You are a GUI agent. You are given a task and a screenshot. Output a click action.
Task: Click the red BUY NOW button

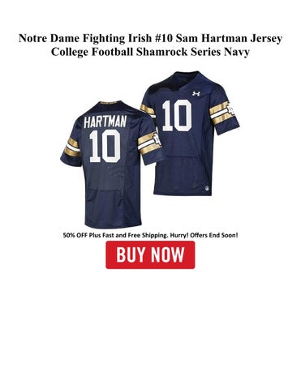(x=150, y=254)
